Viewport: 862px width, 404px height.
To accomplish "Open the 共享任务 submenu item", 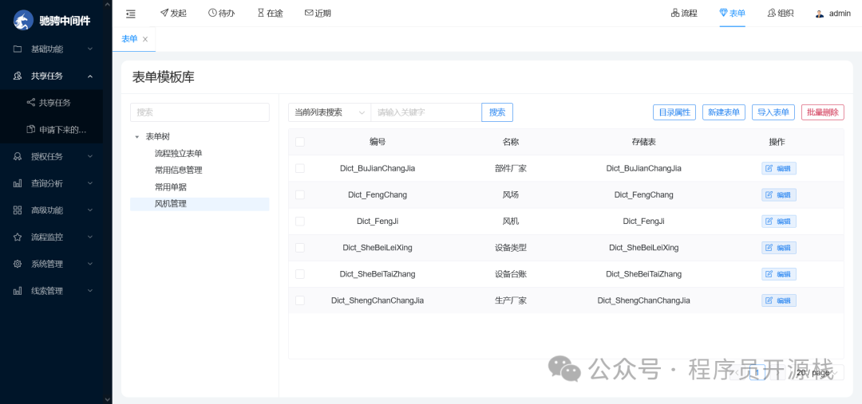I will click(x=52, y=103).
